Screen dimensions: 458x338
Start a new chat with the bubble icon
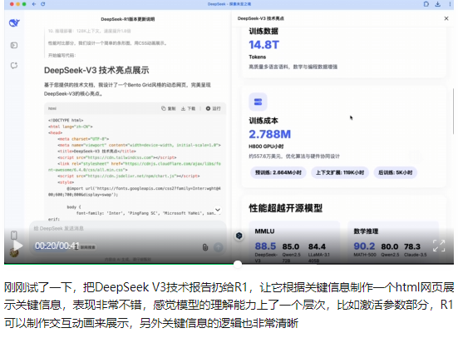tap(14, 65)
